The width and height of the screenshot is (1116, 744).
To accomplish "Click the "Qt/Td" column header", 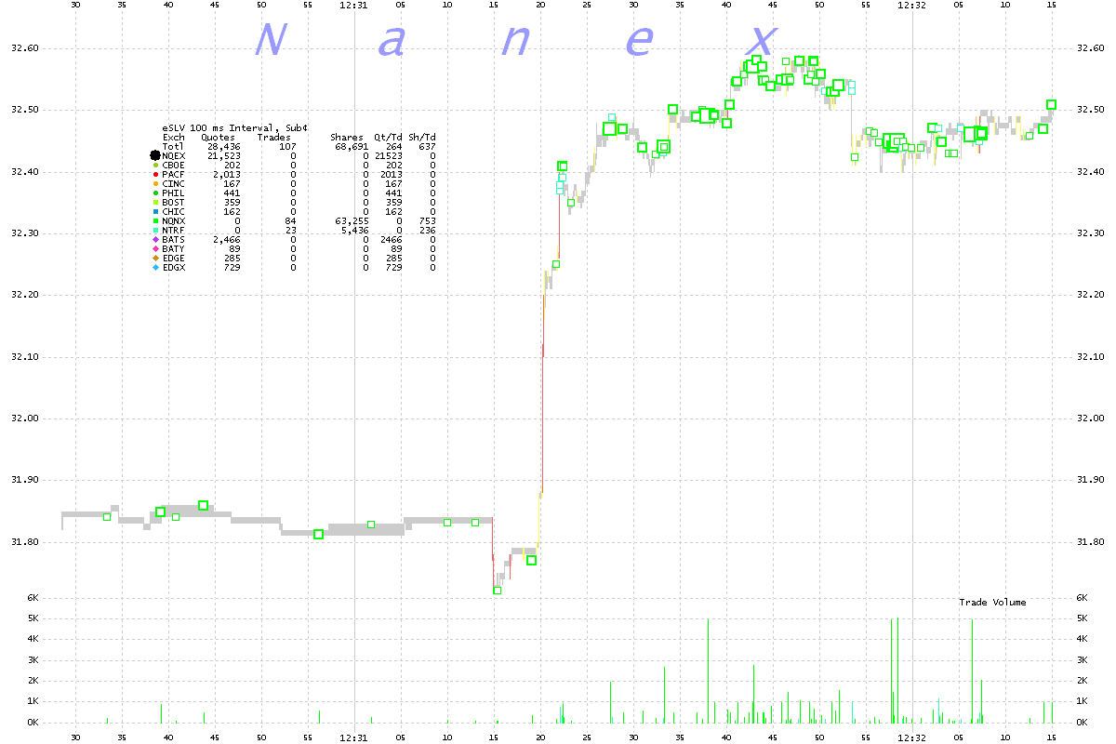I will (389, 138).
